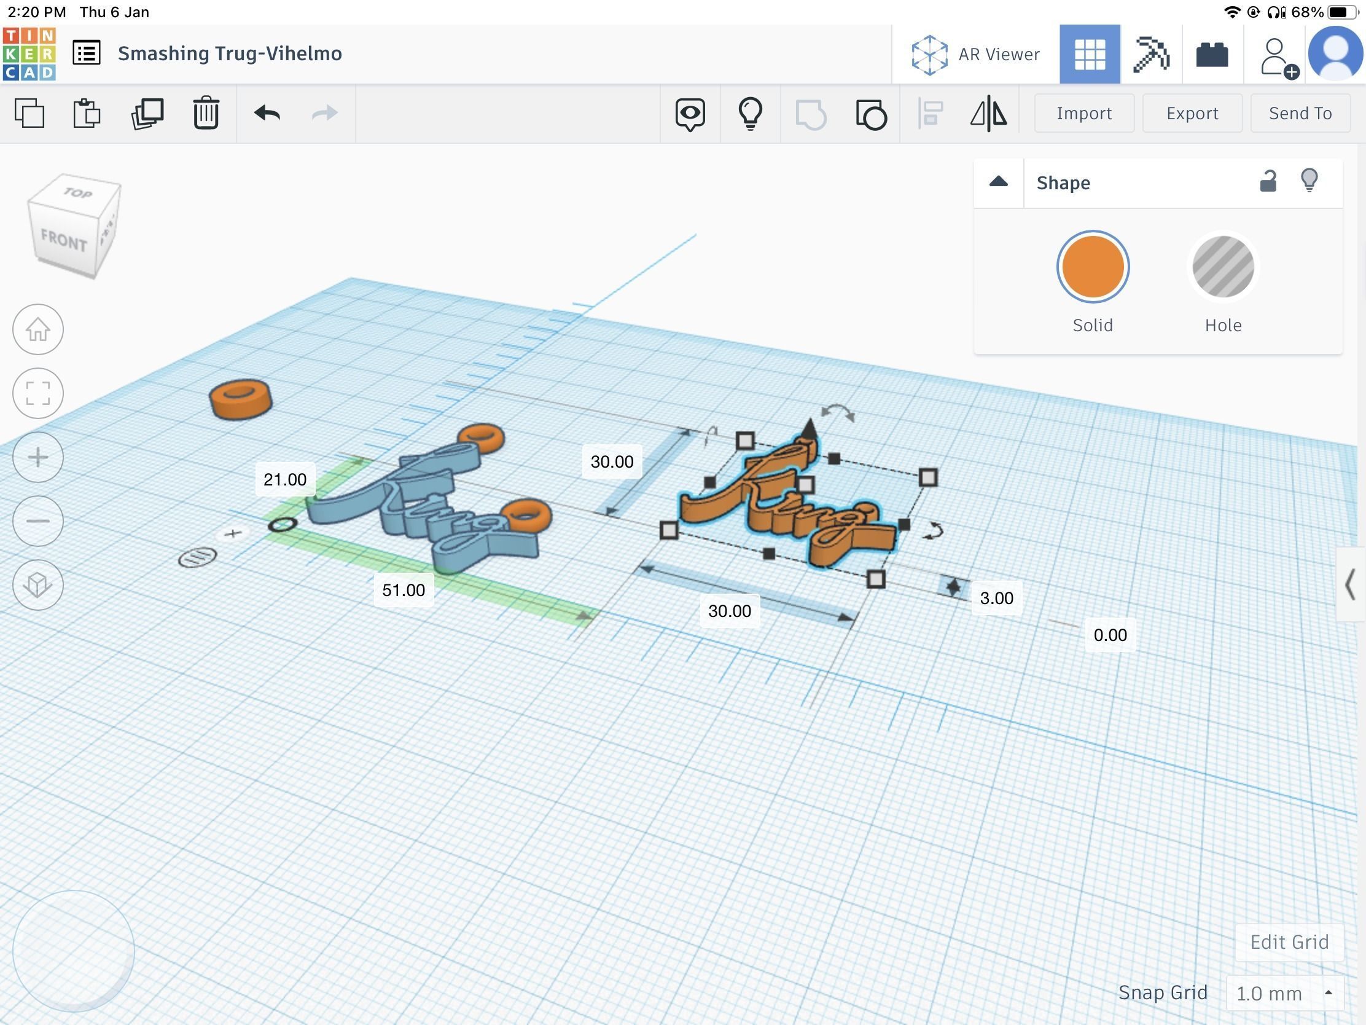Edit the 0.00 elevation value
Screen dimensions: 1366x1025
[1110, 635]
